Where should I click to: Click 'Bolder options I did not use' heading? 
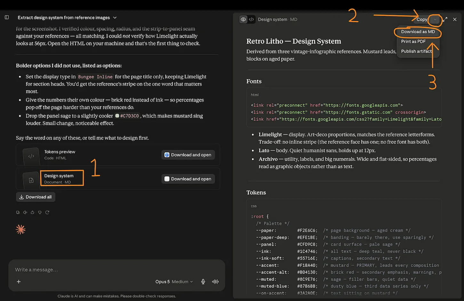[69, 66]
